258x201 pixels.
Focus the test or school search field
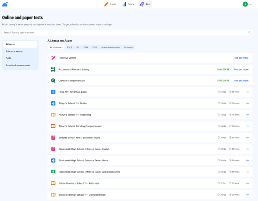[x=127, y=32]
